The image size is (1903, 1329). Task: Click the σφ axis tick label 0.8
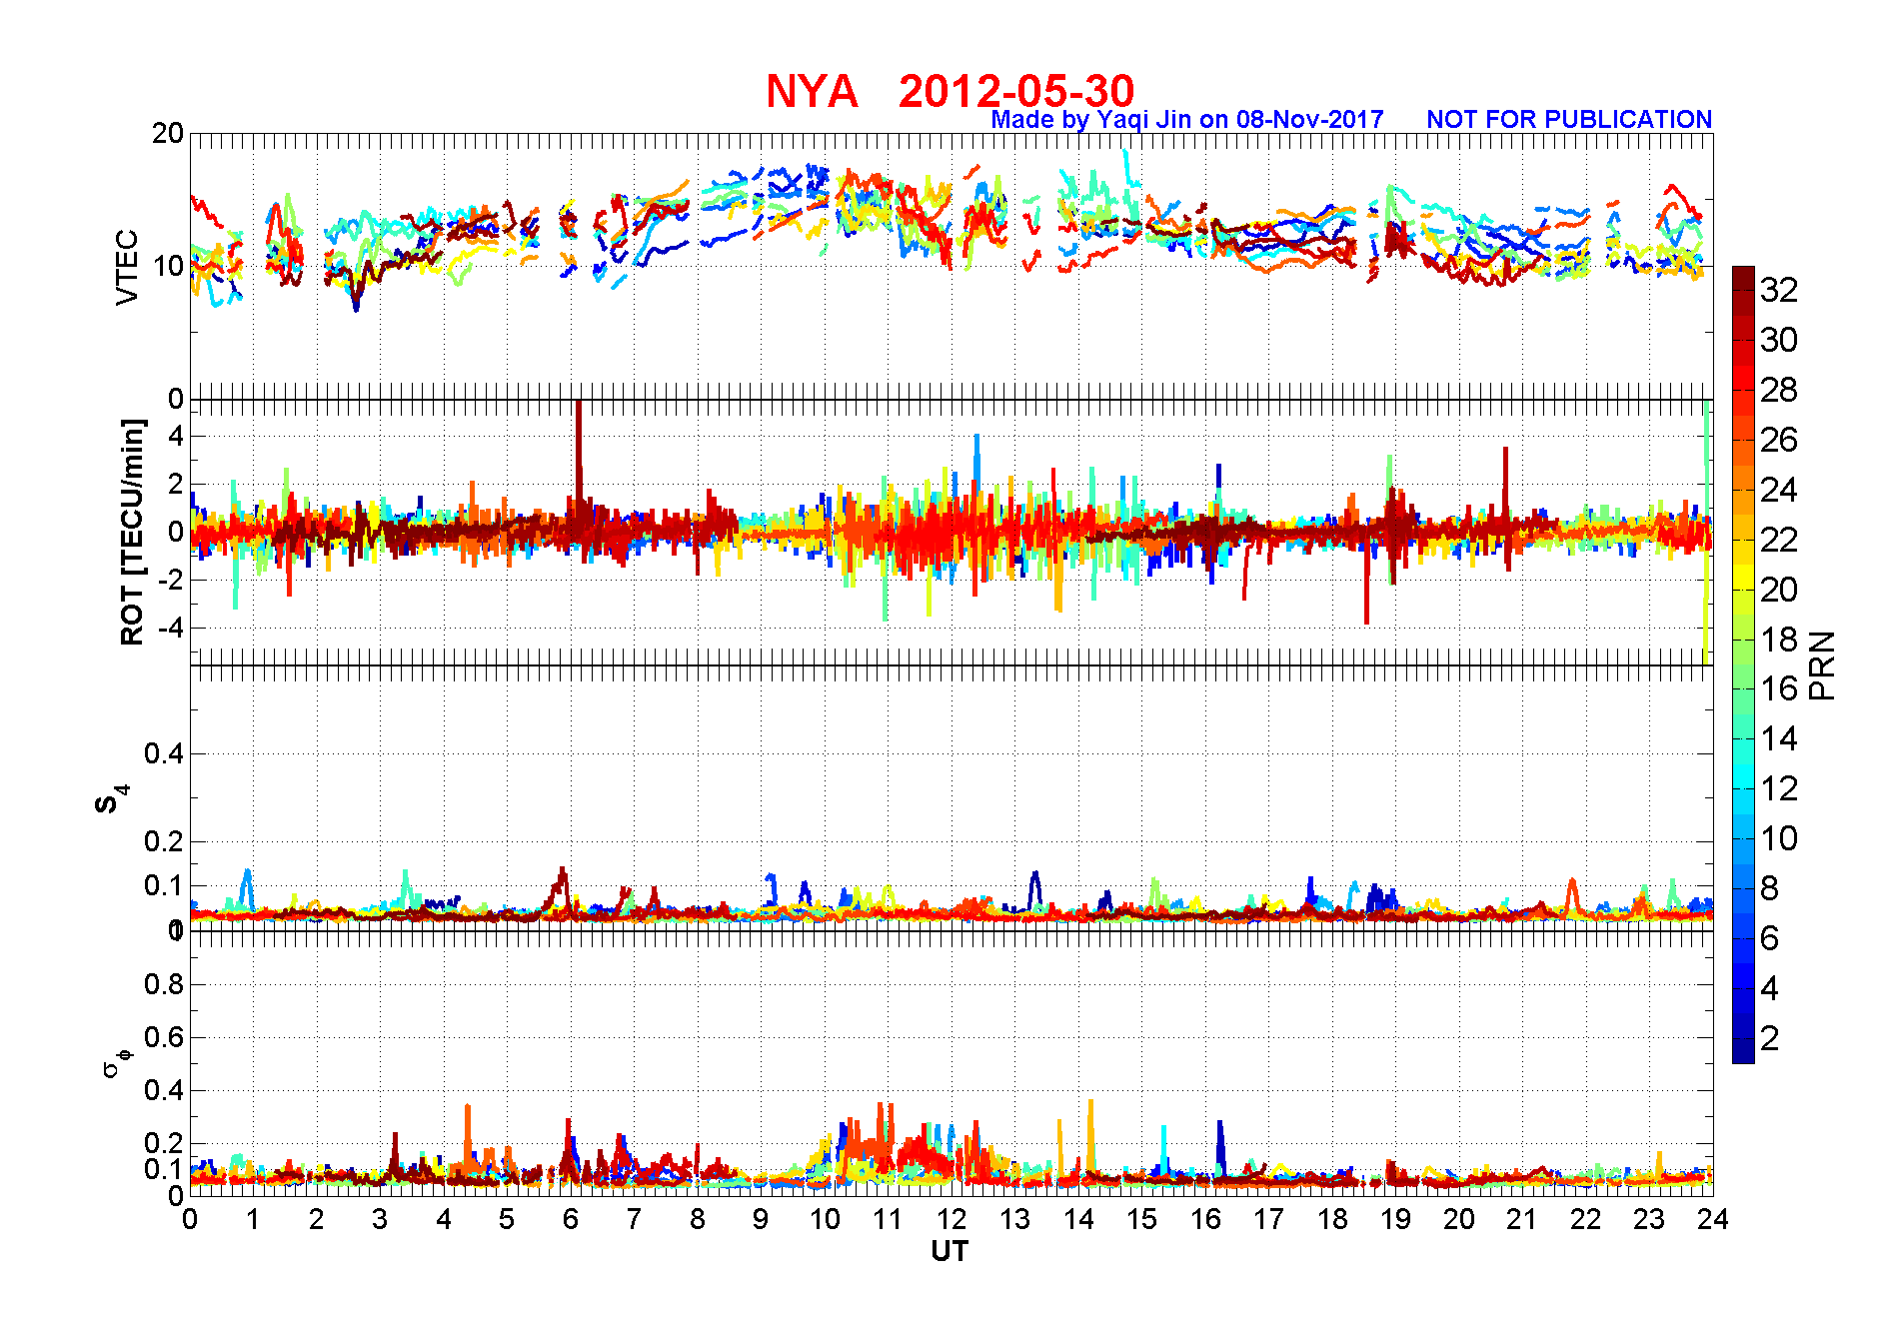[164, 984]
